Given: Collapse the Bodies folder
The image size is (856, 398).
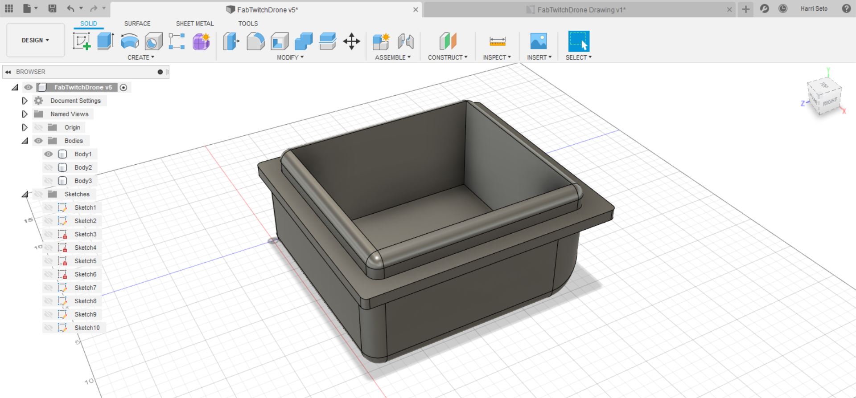Looking at the screenshot, I should [x=25, y=141].
